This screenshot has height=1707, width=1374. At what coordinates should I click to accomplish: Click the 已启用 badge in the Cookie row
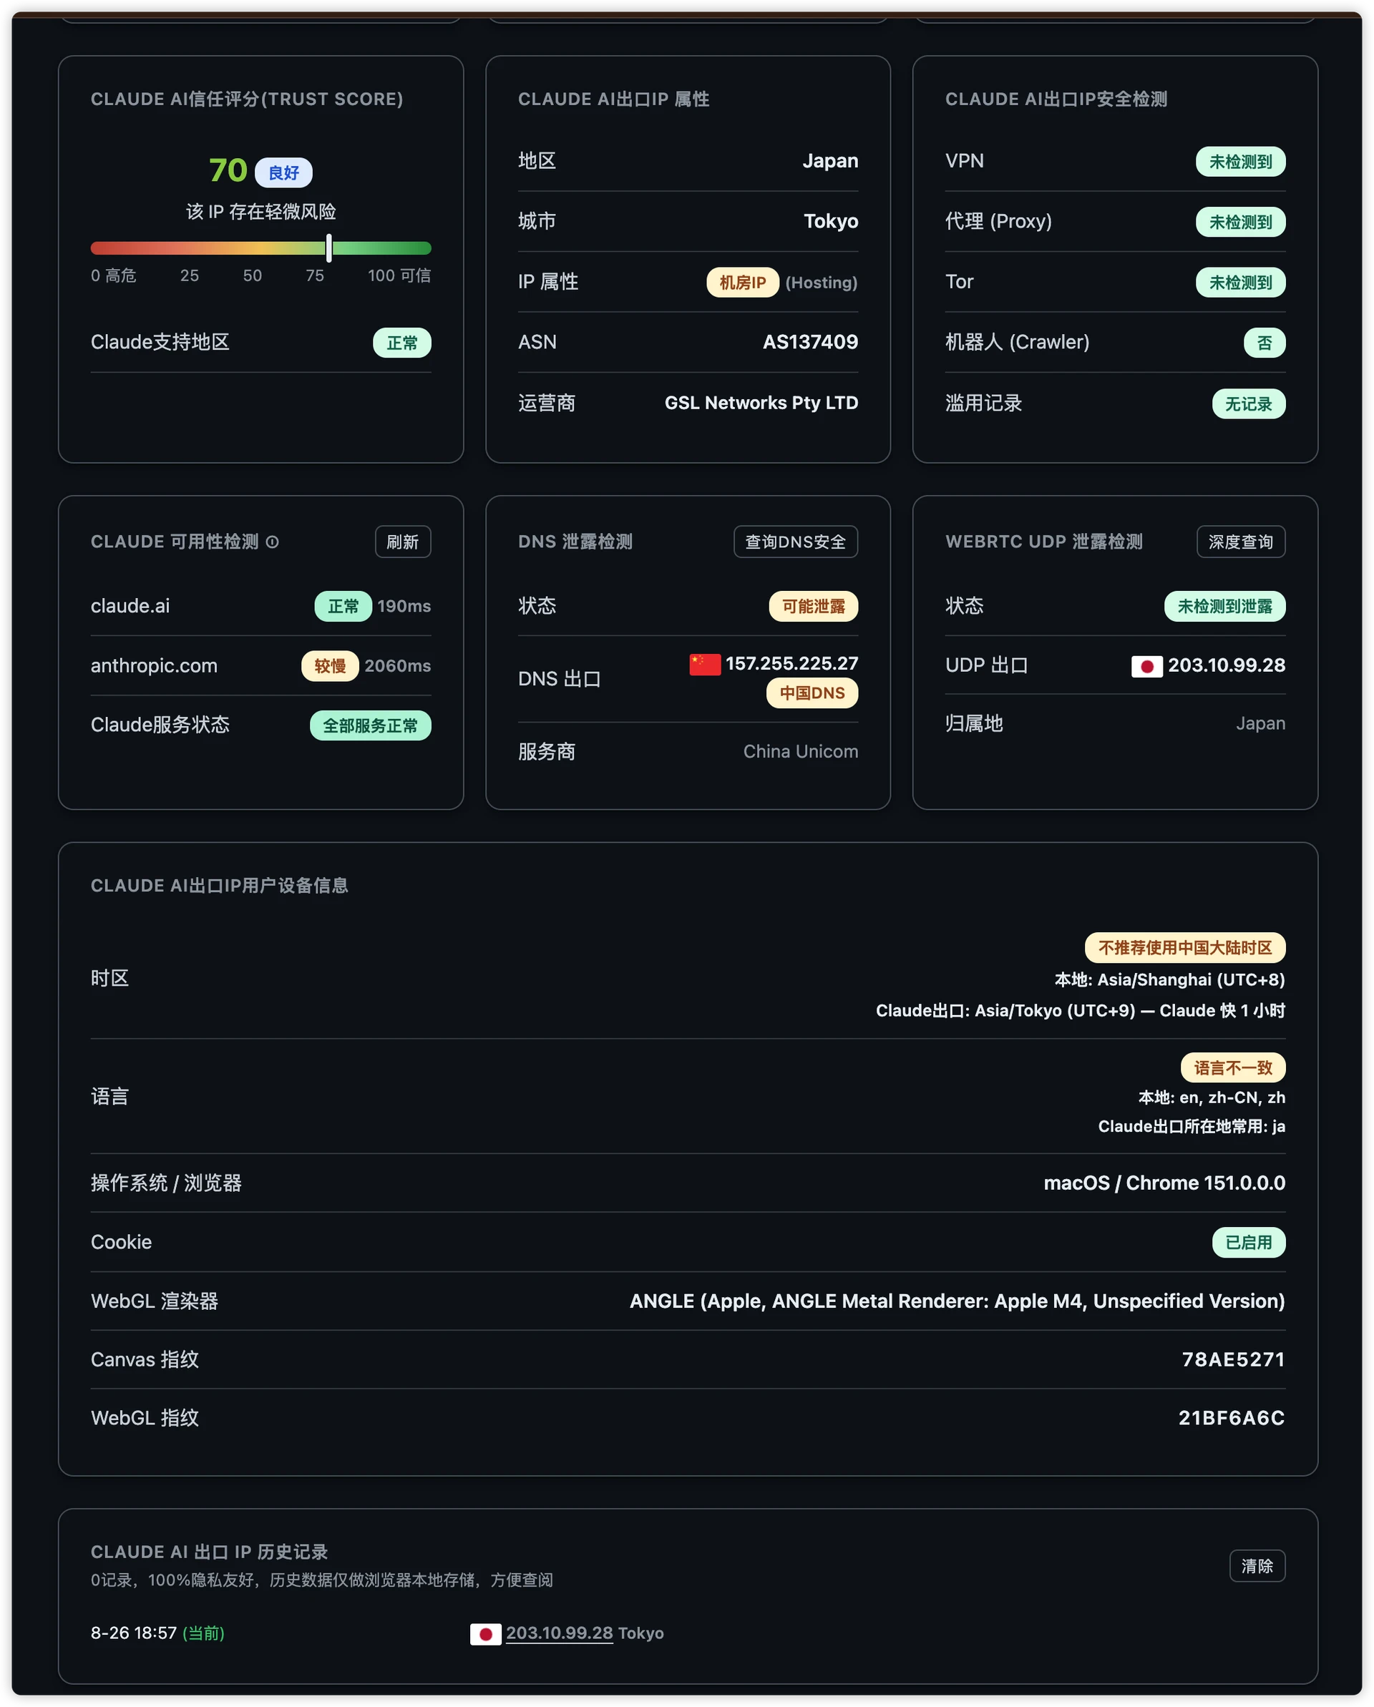pyautogui.click(x=1248, y=1241)
